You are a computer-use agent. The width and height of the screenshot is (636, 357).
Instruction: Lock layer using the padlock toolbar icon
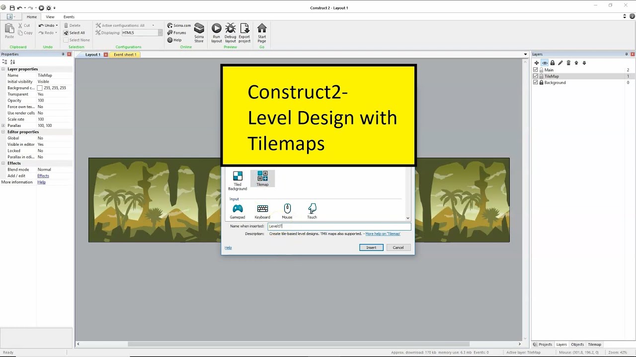tap(553, 63)
